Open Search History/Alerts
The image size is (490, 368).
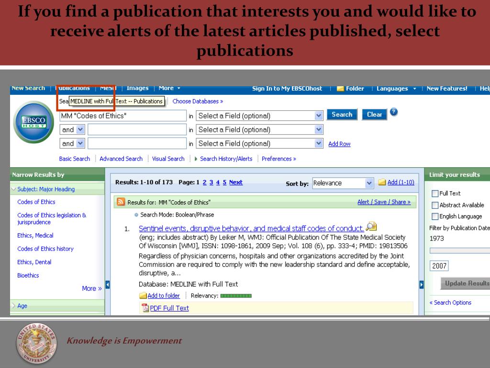[226, 159]
